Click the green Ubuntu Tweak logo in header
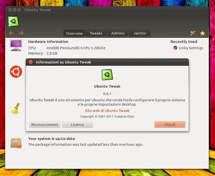The image size is (215, 176). 13,21
